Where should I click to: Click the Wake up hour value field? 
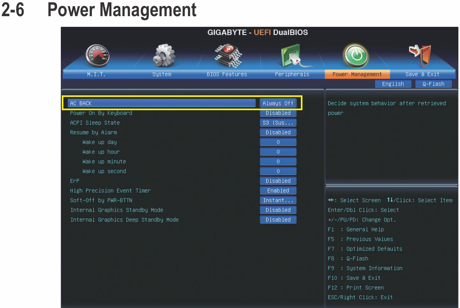click(x=278, y=152)
